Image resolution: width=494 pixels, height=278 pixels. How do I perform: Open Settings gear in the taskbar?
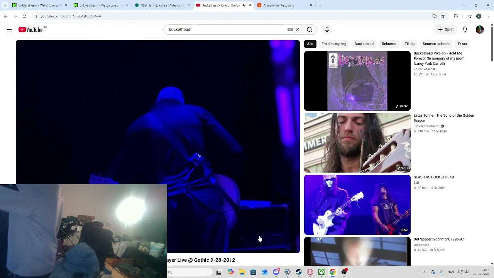tap(287, 272)
